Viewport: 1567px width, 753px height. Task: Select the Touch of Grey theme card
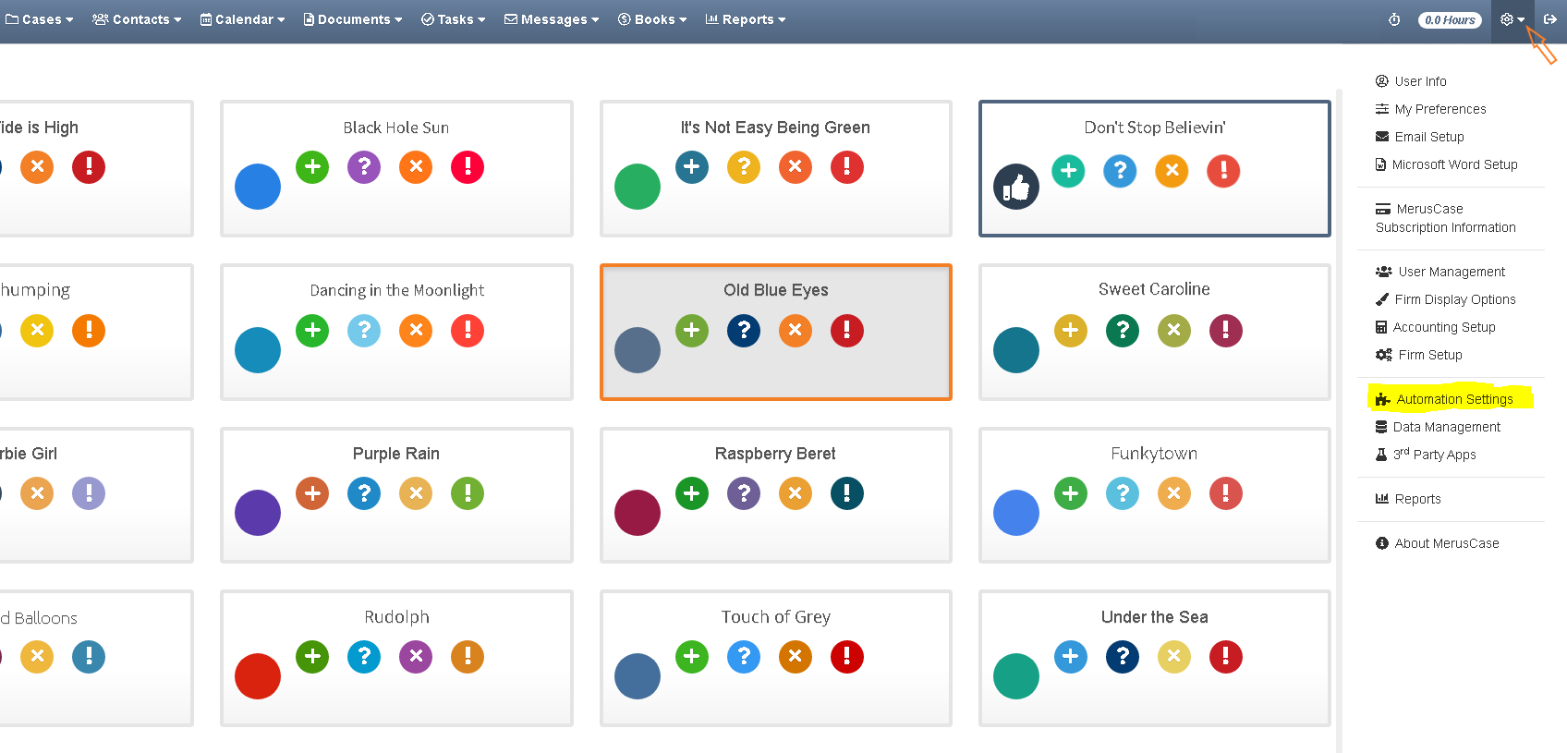pyautogui.click(x=775, y=658)
